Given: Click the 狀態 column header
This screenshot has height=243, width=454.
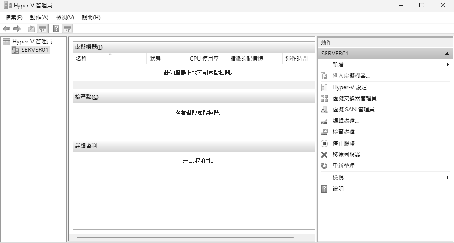Looking at the screenshot, I should (167, 59).
